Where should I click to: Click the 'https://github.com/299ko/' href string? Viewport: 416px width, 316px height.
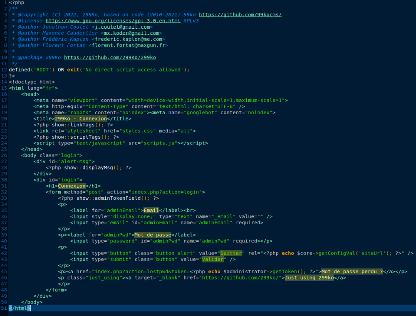pos(240,278)
